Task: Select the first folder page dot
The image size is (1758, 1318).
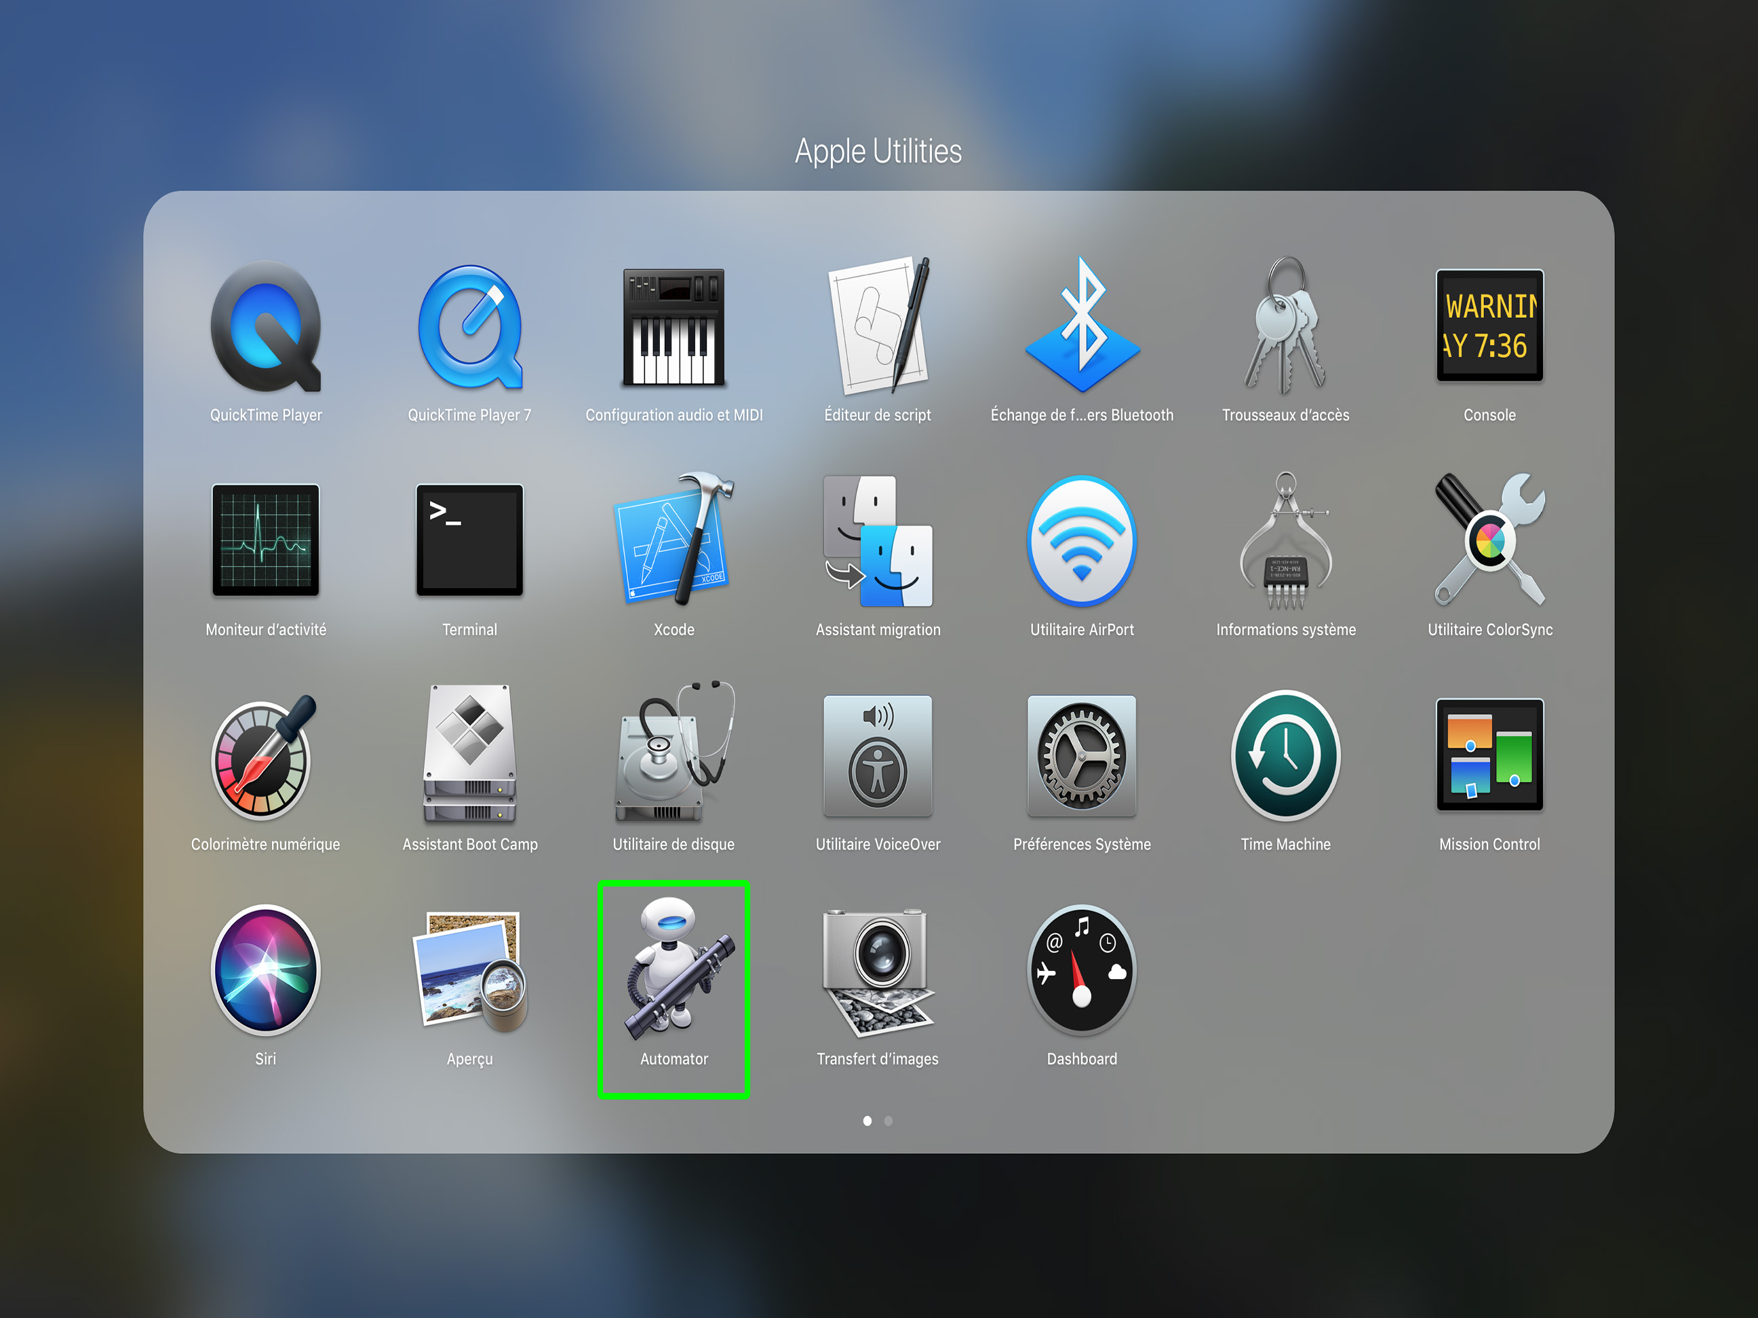Action: (867, 1121)
